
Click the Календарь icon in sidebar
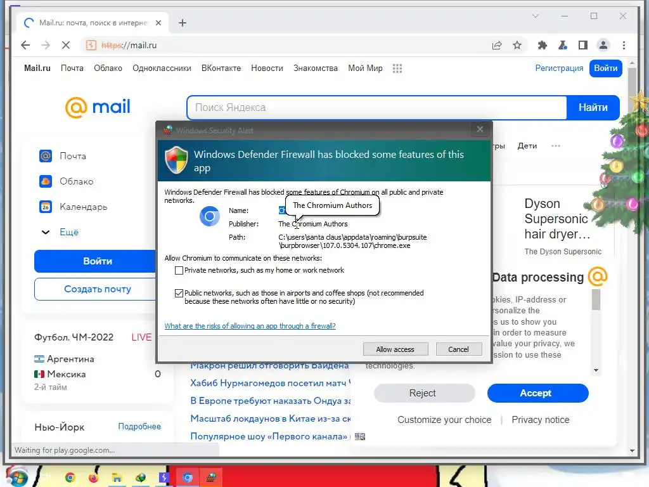[x=46, y=207]
